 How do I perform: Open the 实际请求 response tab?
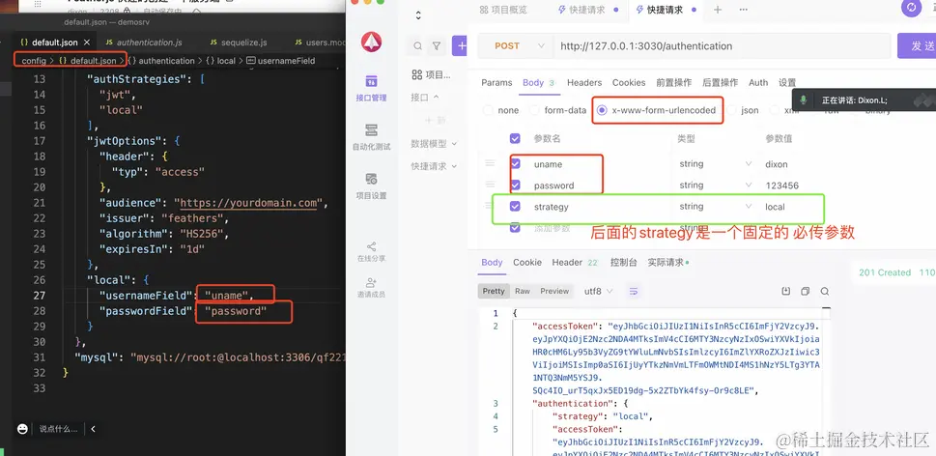click(668, 262)
